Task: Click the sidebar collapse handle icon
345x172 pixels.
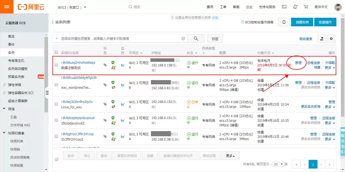Action: (x=47, y=93)
